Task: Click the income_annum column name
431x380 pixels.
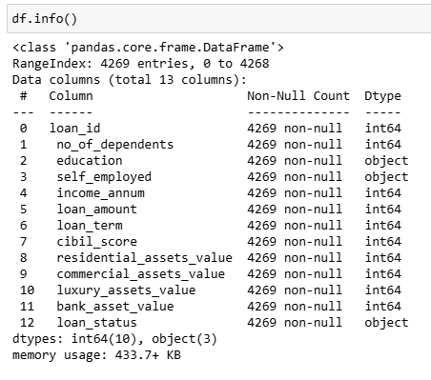Action: click(x=100, y=193)
